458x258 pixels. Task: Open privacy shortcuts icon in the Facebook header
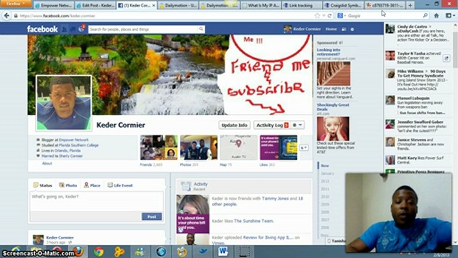tap(344, 29)
